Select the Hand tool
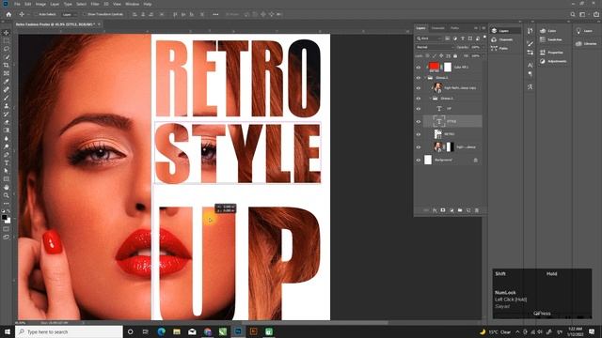Viewport: 602px width, 338px height. (x=7, y=188)
